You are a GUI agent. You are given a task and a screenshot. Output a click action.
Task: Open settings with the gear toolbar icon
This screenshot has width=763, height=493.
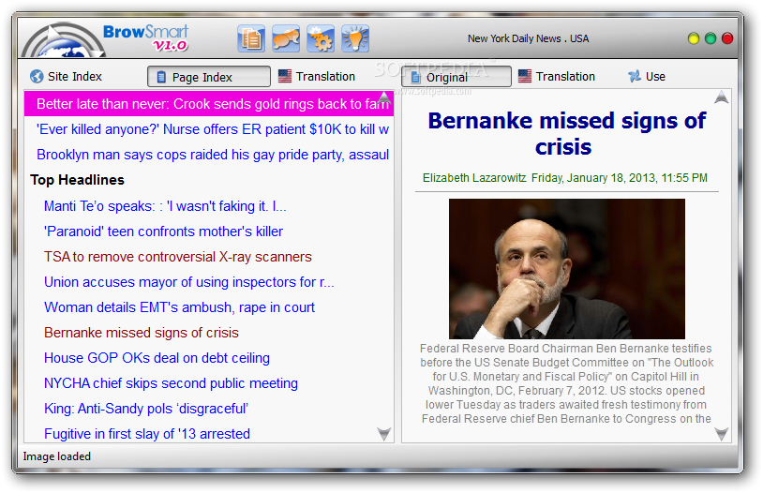pos(321,38)
